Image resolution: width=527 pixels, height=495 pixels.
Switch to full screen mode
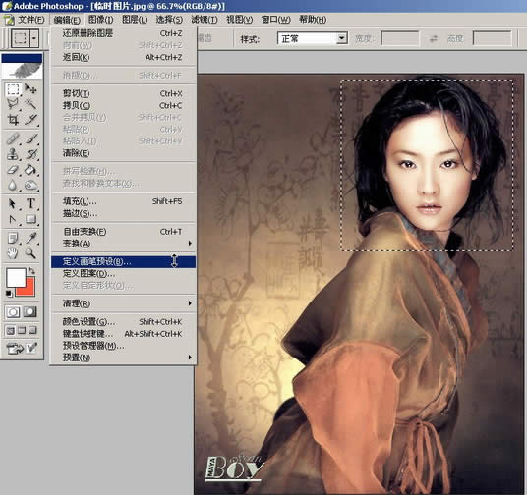(33, 330)
